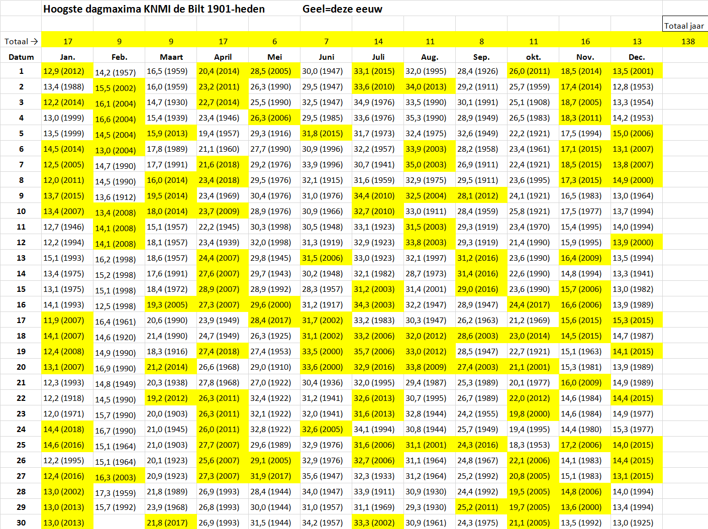
Task: Click the cell 21,8 (2017) in Maart
Action: 171,522
